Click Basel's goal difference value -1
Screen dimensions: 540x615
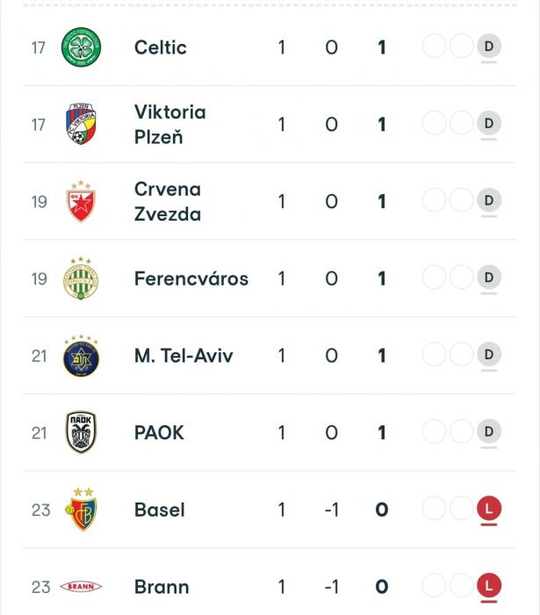pyautogui.click(x=332, y=510)
